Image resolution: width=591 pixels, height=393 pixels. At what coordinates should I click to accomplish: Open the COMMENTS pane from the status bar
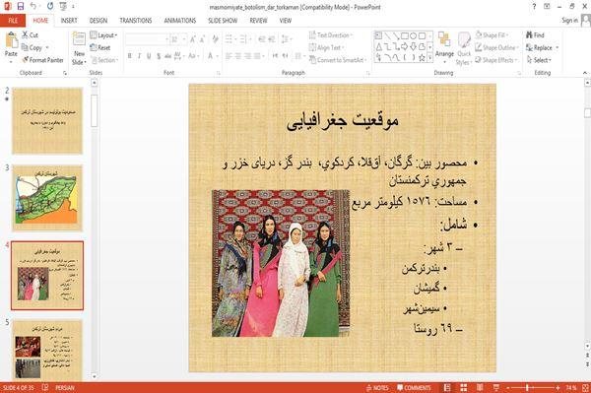tap(414, 388)
